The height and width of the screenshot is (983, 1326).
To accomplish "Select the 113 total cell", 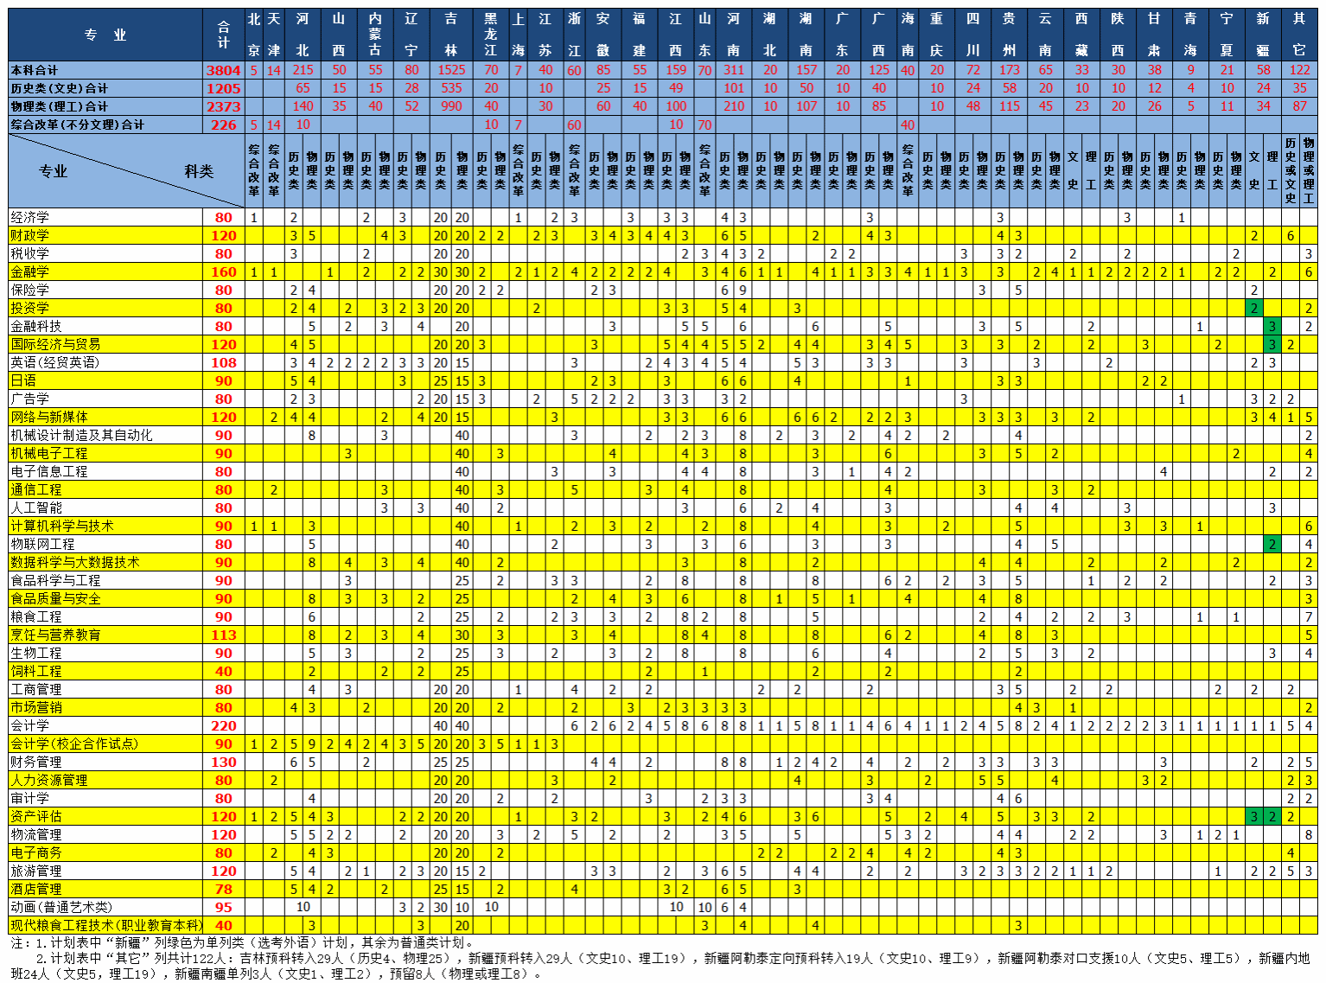I will [223, 635].
